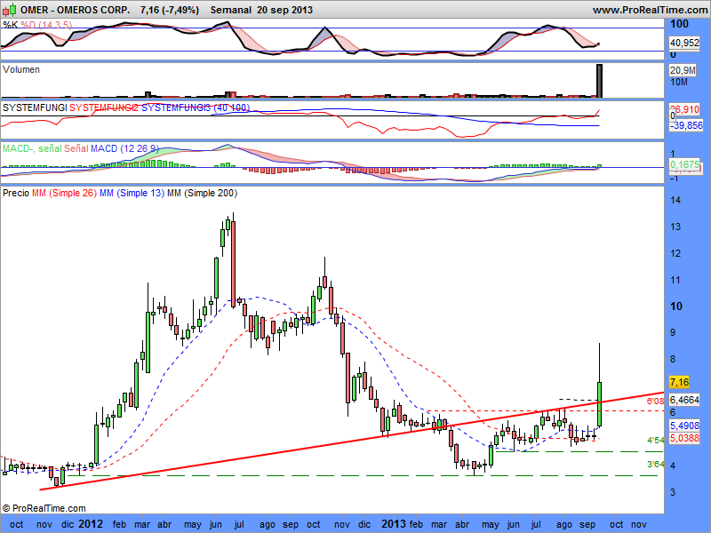Click the red MM (Simple 26) label

[64, 193]
